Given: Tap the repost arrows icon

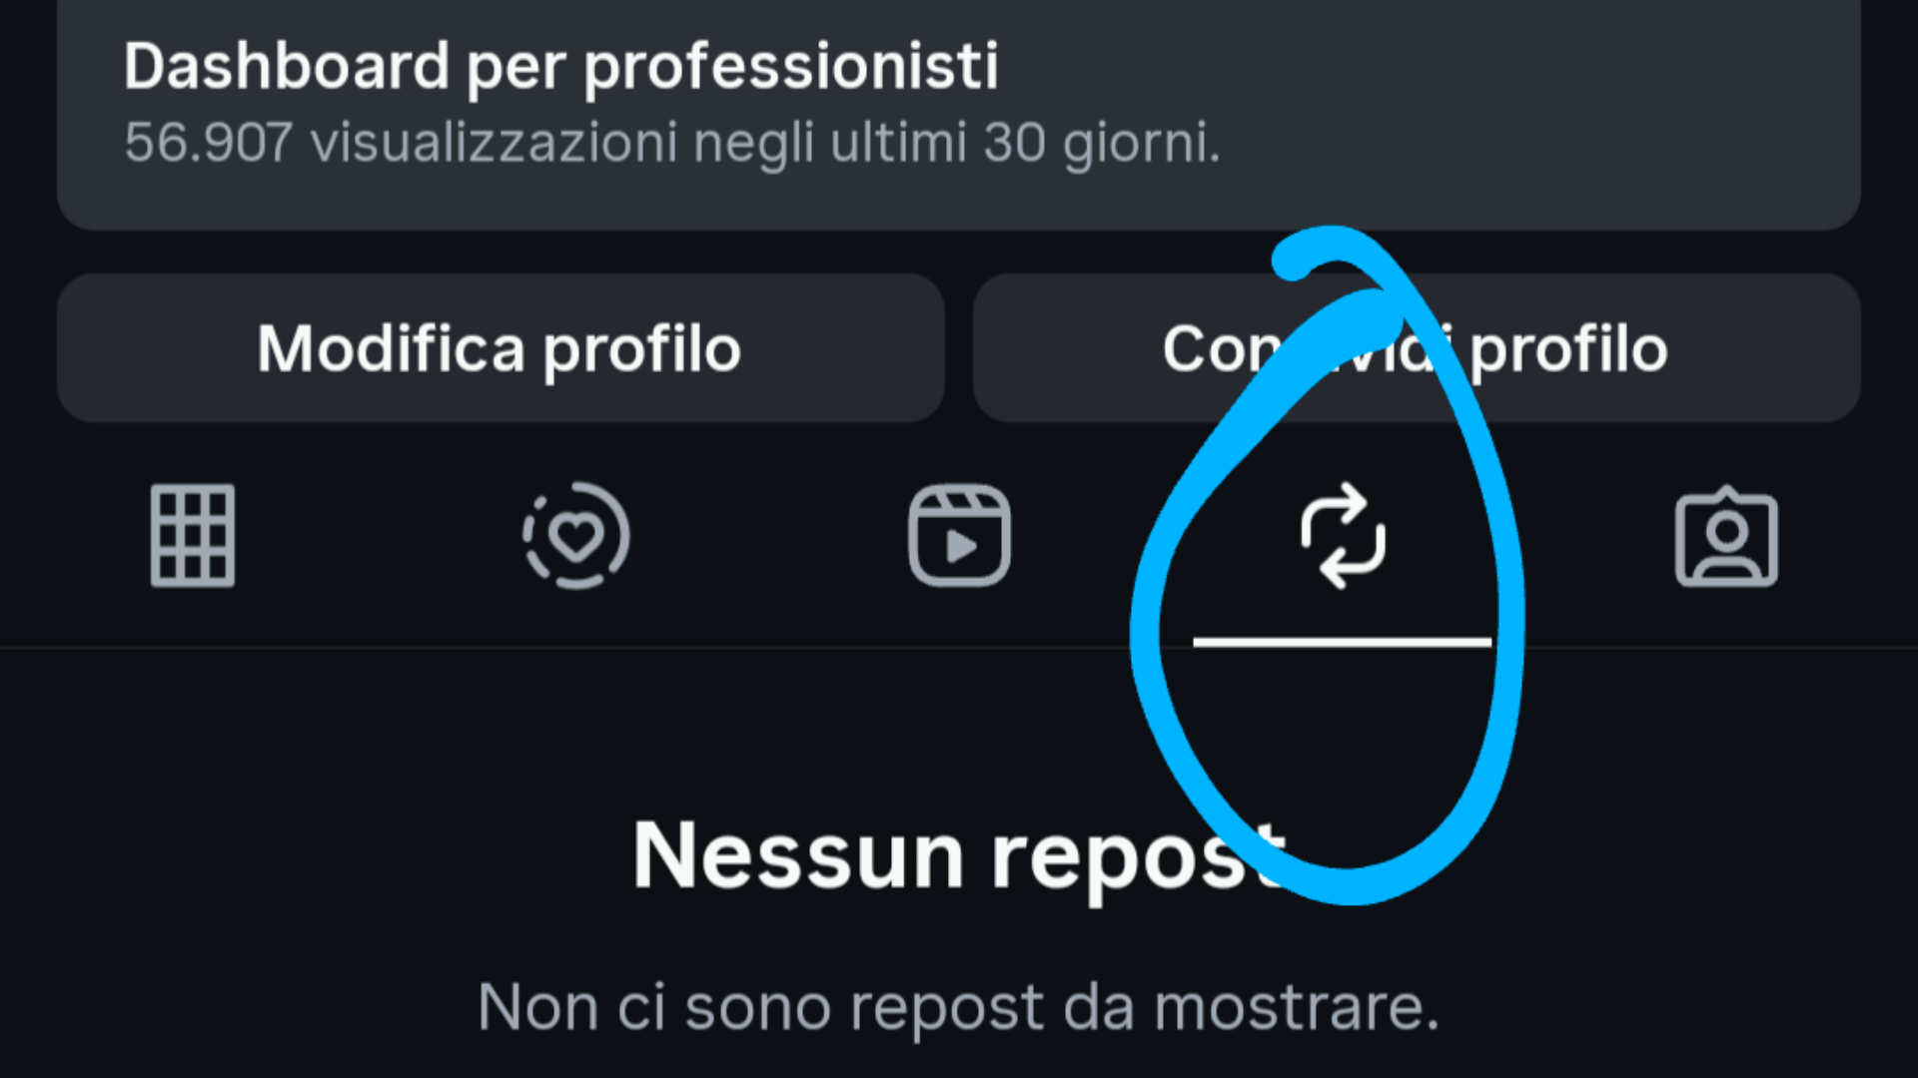Looking at the screenshot, I should 1343,536.
